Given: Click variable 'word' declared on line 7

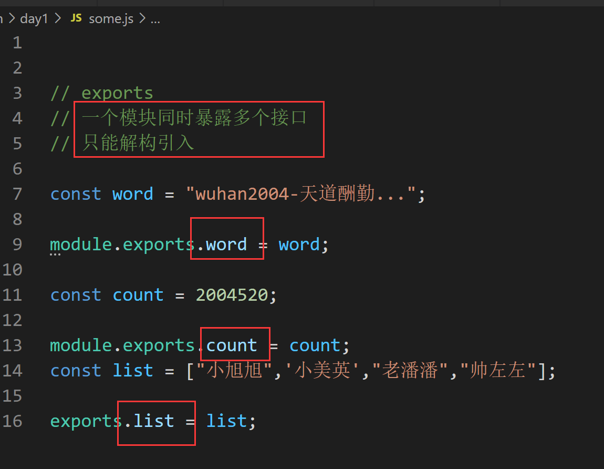Looking at the screenshot, I should click(132, 193).
